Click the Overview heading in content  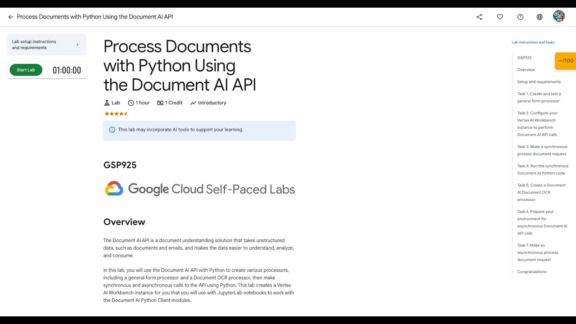click(x=124, y=222)
